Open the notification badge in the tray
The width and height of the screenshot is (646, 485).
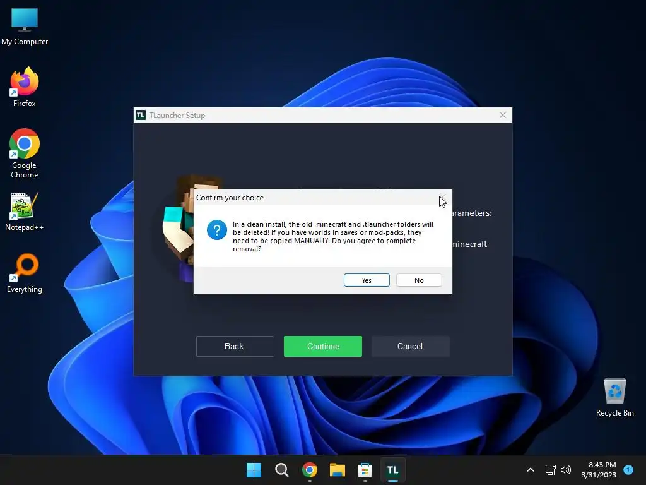click(628, 469)
